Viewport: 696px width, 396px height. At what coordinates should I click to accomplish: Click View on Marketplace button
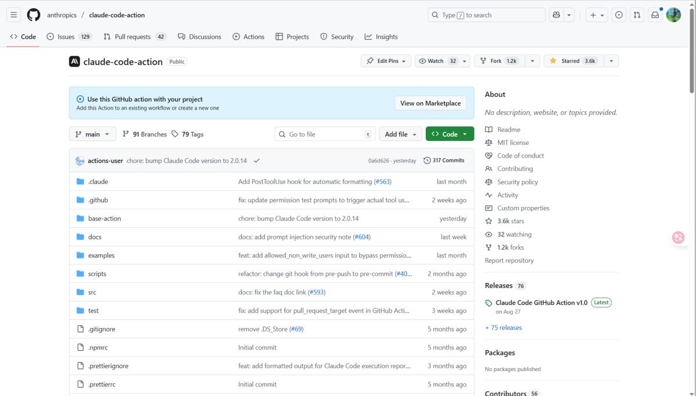point(430,103)
